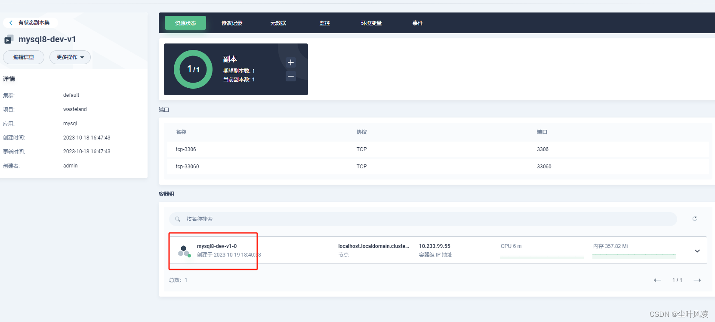
Task: Go back to the 有状态副本集 list
Action: (30, 23)
